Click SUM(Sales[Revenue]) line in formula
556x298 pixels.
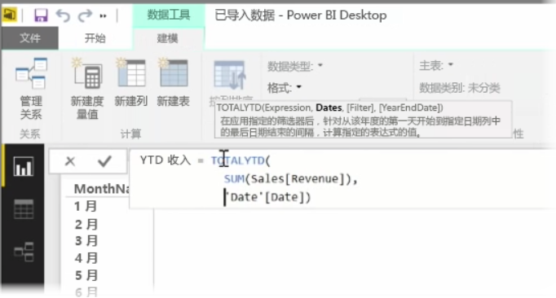290,179
